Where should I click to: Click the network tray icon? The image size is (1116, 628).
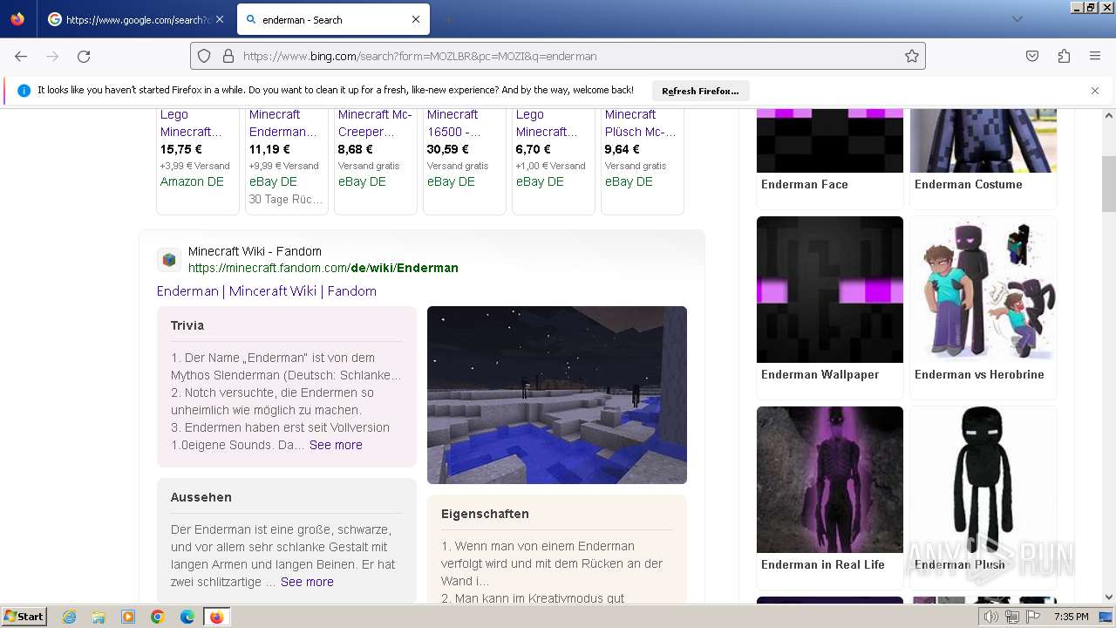[x=1012, y=617]
